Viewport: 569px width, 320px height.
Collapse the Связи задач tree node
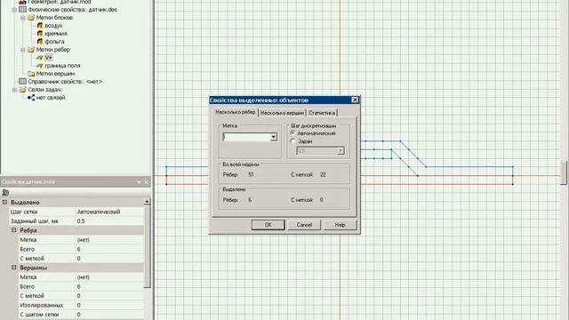tap(14, 90)
